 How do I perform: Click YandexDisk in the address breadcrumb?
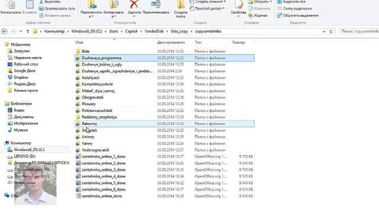[x=154, y=31]
